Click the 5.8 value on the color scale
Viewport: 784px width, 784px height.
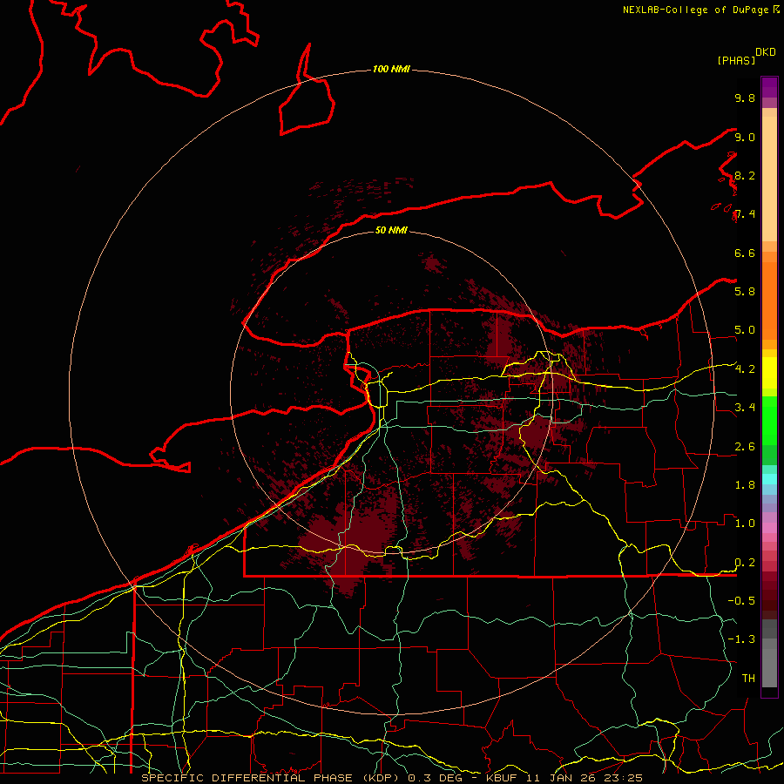tap(745, 291)
